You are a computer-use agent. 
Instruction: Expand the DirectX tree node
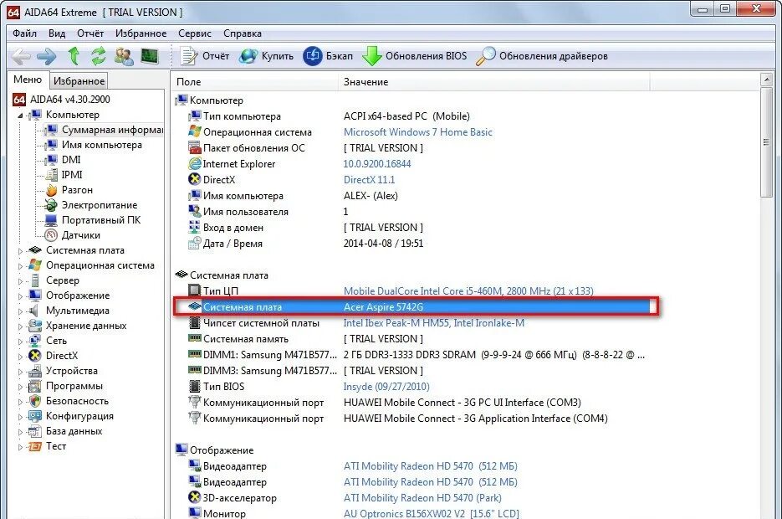20,357
